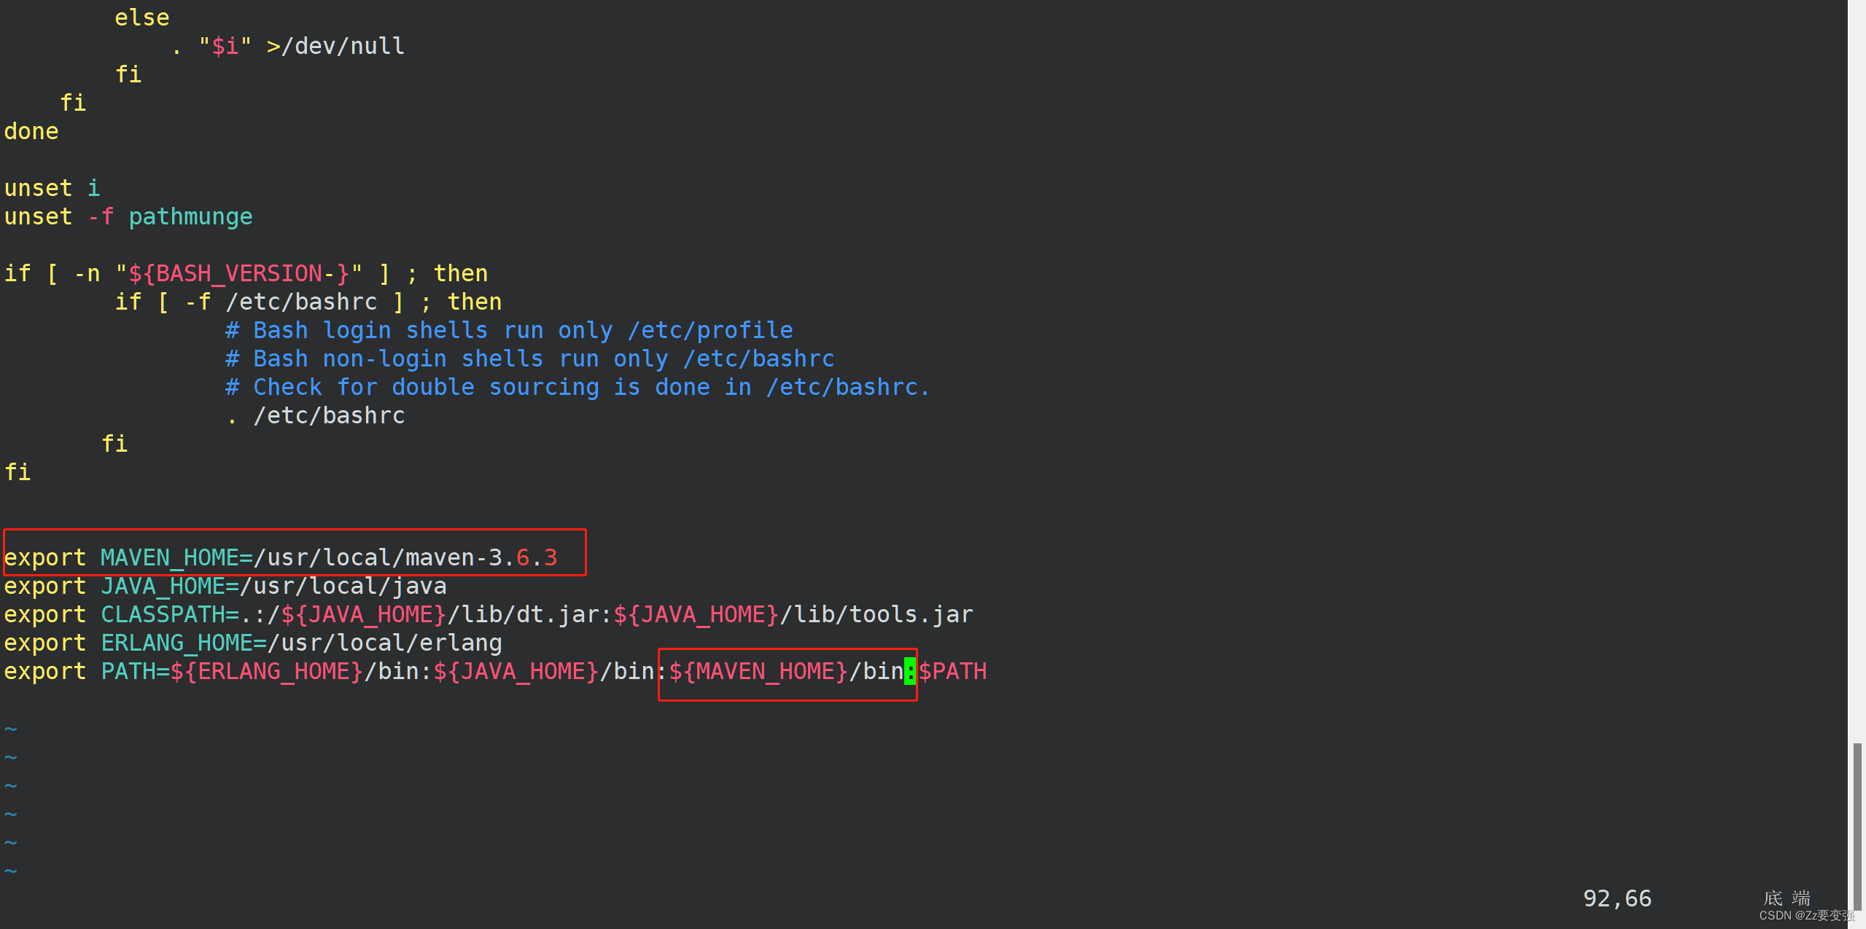The height and width of the screenshot is (929, 1866).
Task: Click the double sourcing check comment
Action: [576, 386]
